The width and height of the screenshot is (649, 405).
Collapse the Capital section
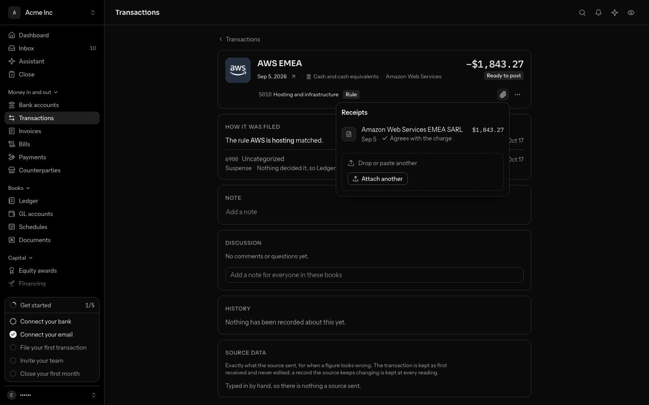[x=20, y=258]
